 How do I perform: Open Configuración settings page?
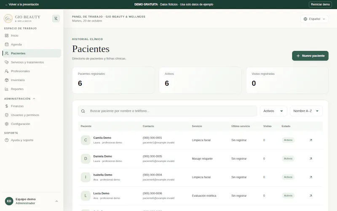(32, 124)
